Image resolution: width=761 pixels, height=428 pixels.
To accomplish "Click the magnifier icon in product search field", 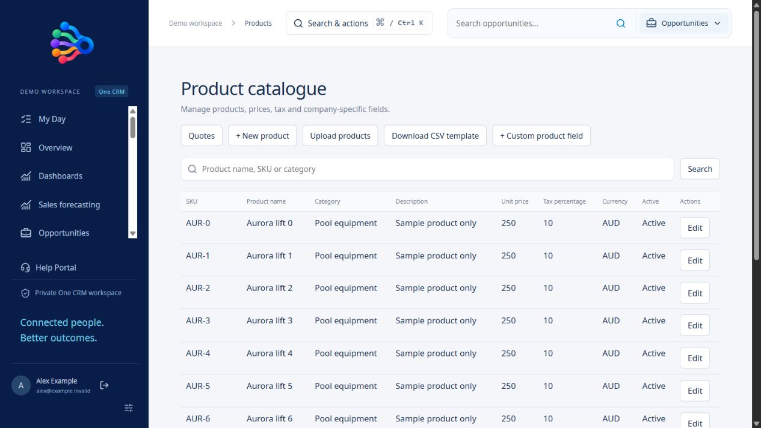I will pos(193,169).
